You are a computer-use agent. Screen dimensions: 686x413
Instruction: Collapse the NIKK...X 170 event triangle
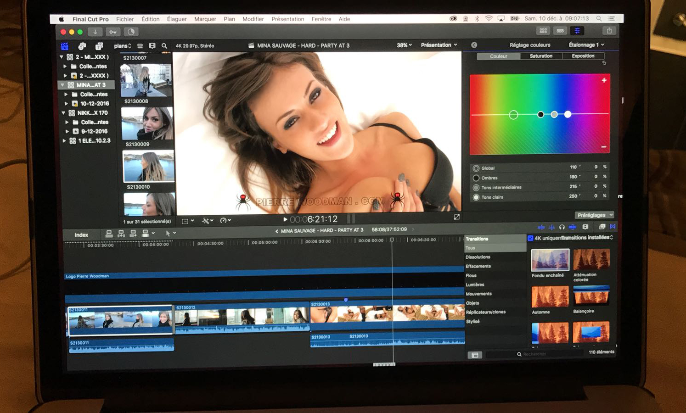click(64, 113)
